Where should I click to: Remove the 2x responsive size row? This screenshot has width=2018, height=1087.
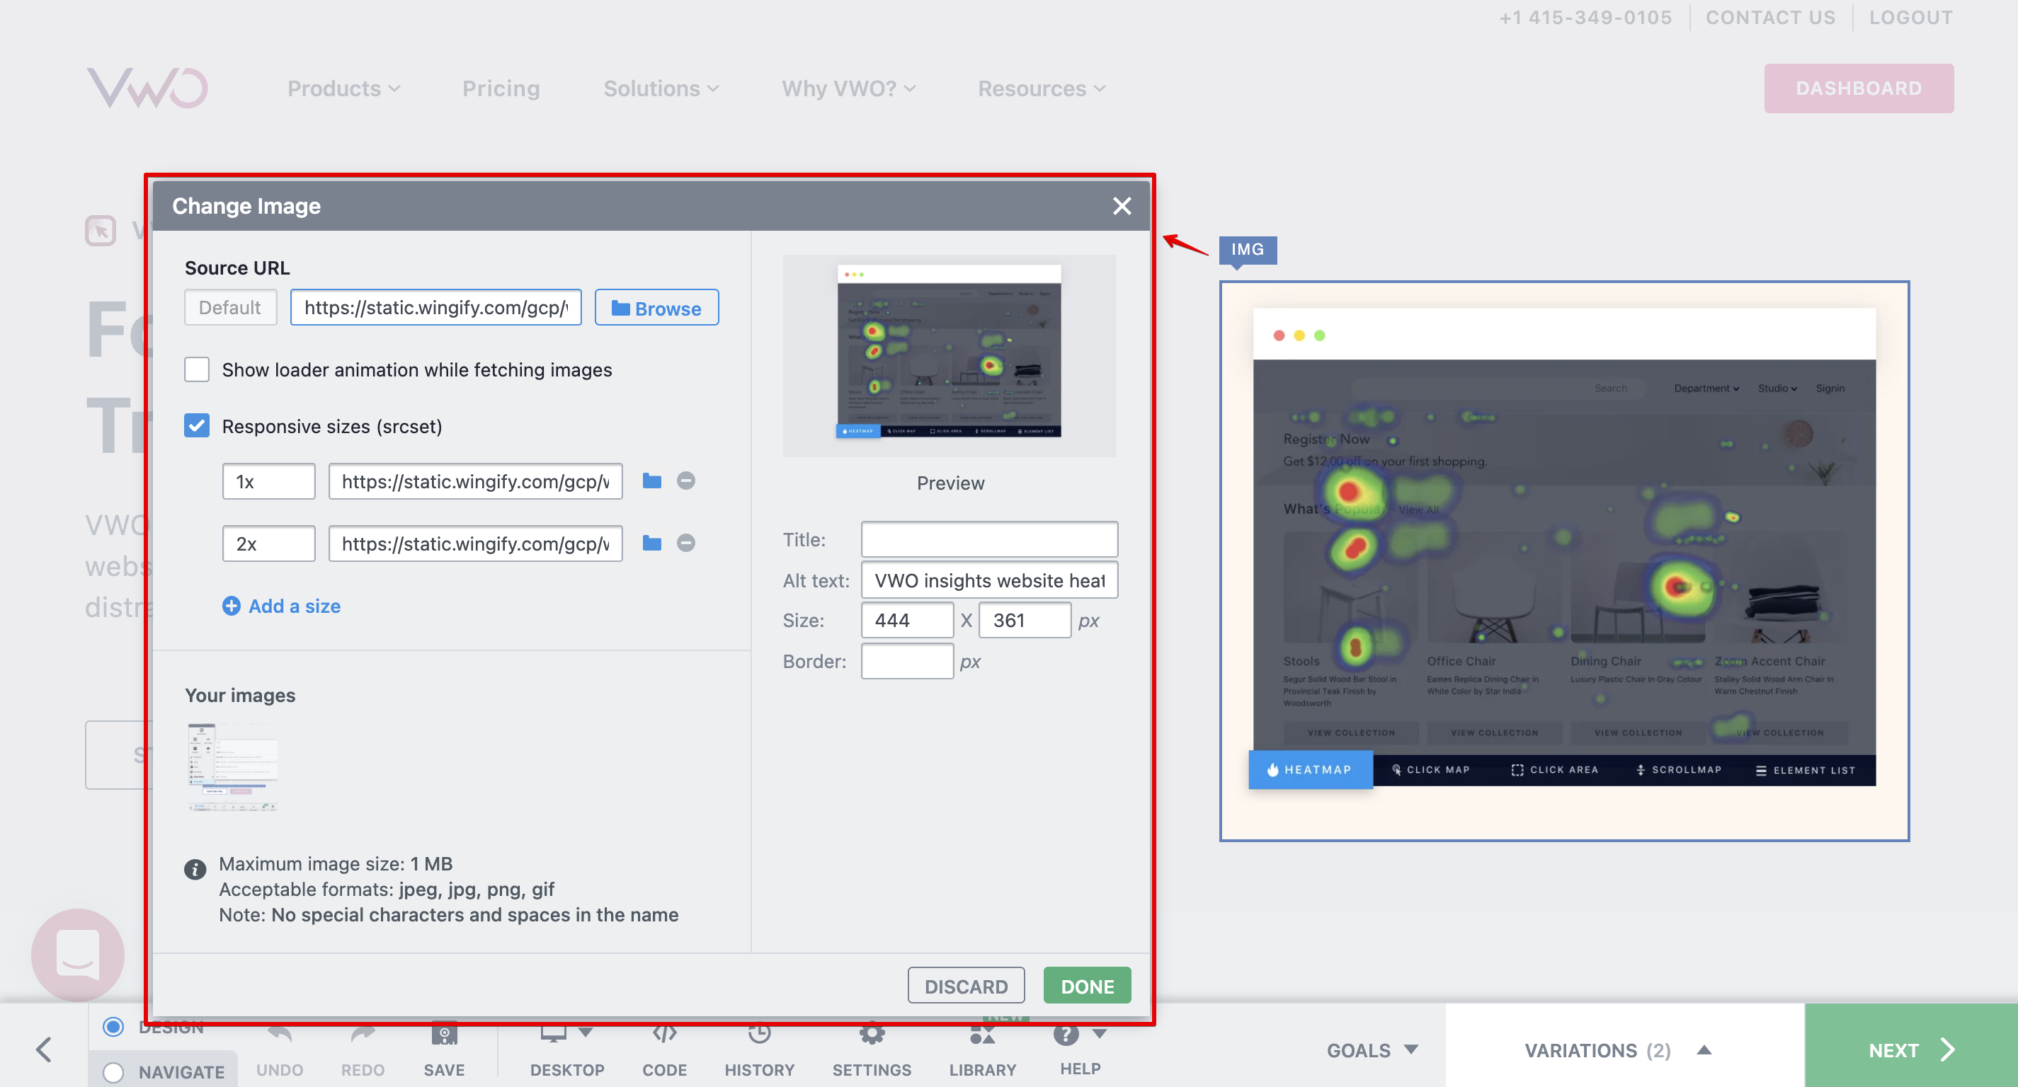coord(685,543)
